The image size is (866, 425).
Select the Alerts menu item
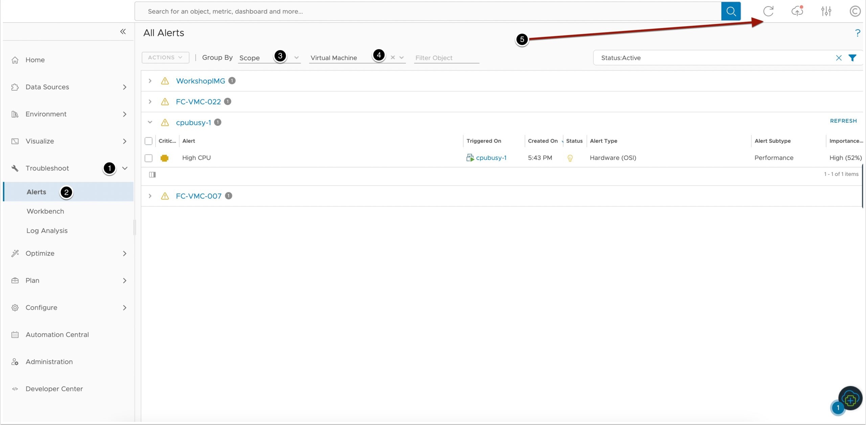pos(68,192)
